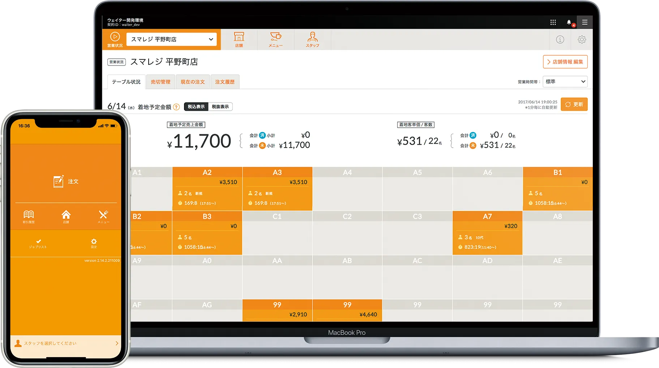The image size is (659, 368).
Task: Open notifications bell with badge 4
Action: 570,23
